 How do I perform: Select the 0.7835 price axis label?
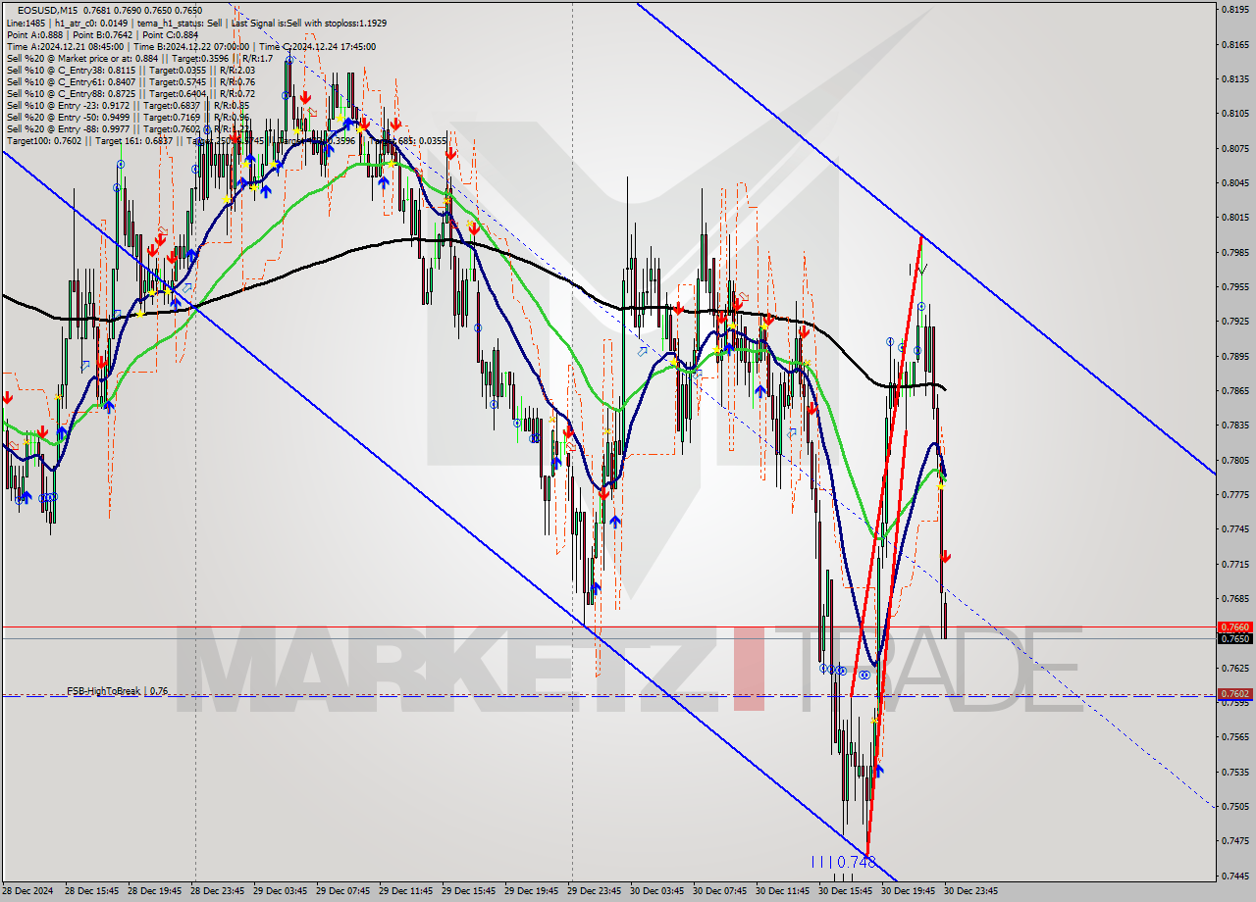pyautogui.click(x=1235, y=426)
